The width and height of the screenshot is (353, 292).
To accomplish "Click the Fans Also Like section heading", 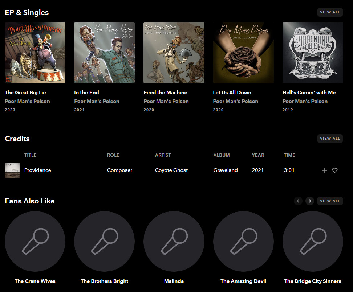I will pos(30,201).
